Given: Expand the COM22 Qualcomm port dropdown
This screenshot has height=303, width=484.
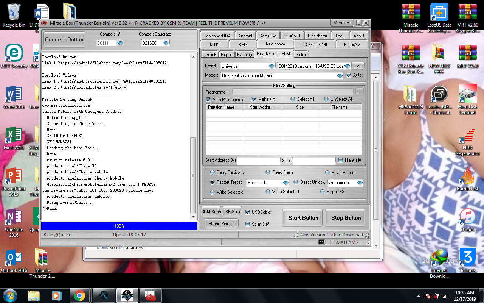Looking at the screenshot, I should (x=347, y=66).
